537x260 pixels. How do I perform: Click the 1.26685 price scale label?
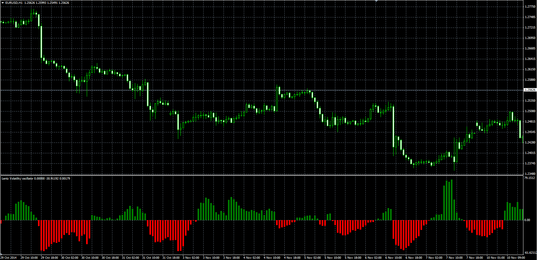[x=530, y=48]
